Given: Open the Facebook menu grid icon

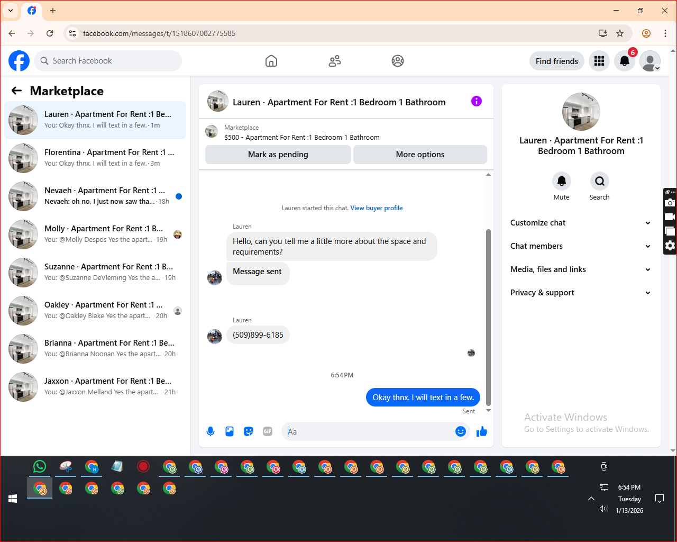Looking at the screenshot, I should click(599, 61).
